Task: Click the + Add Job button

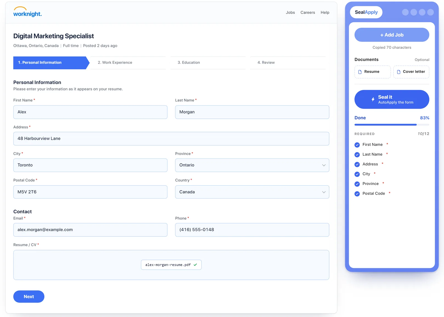Action: click(x=392, y=35)
